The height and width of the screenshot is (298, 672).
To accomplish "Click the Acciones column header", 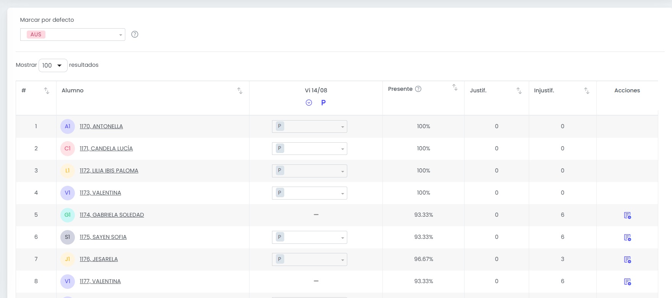I will (627, 90).
